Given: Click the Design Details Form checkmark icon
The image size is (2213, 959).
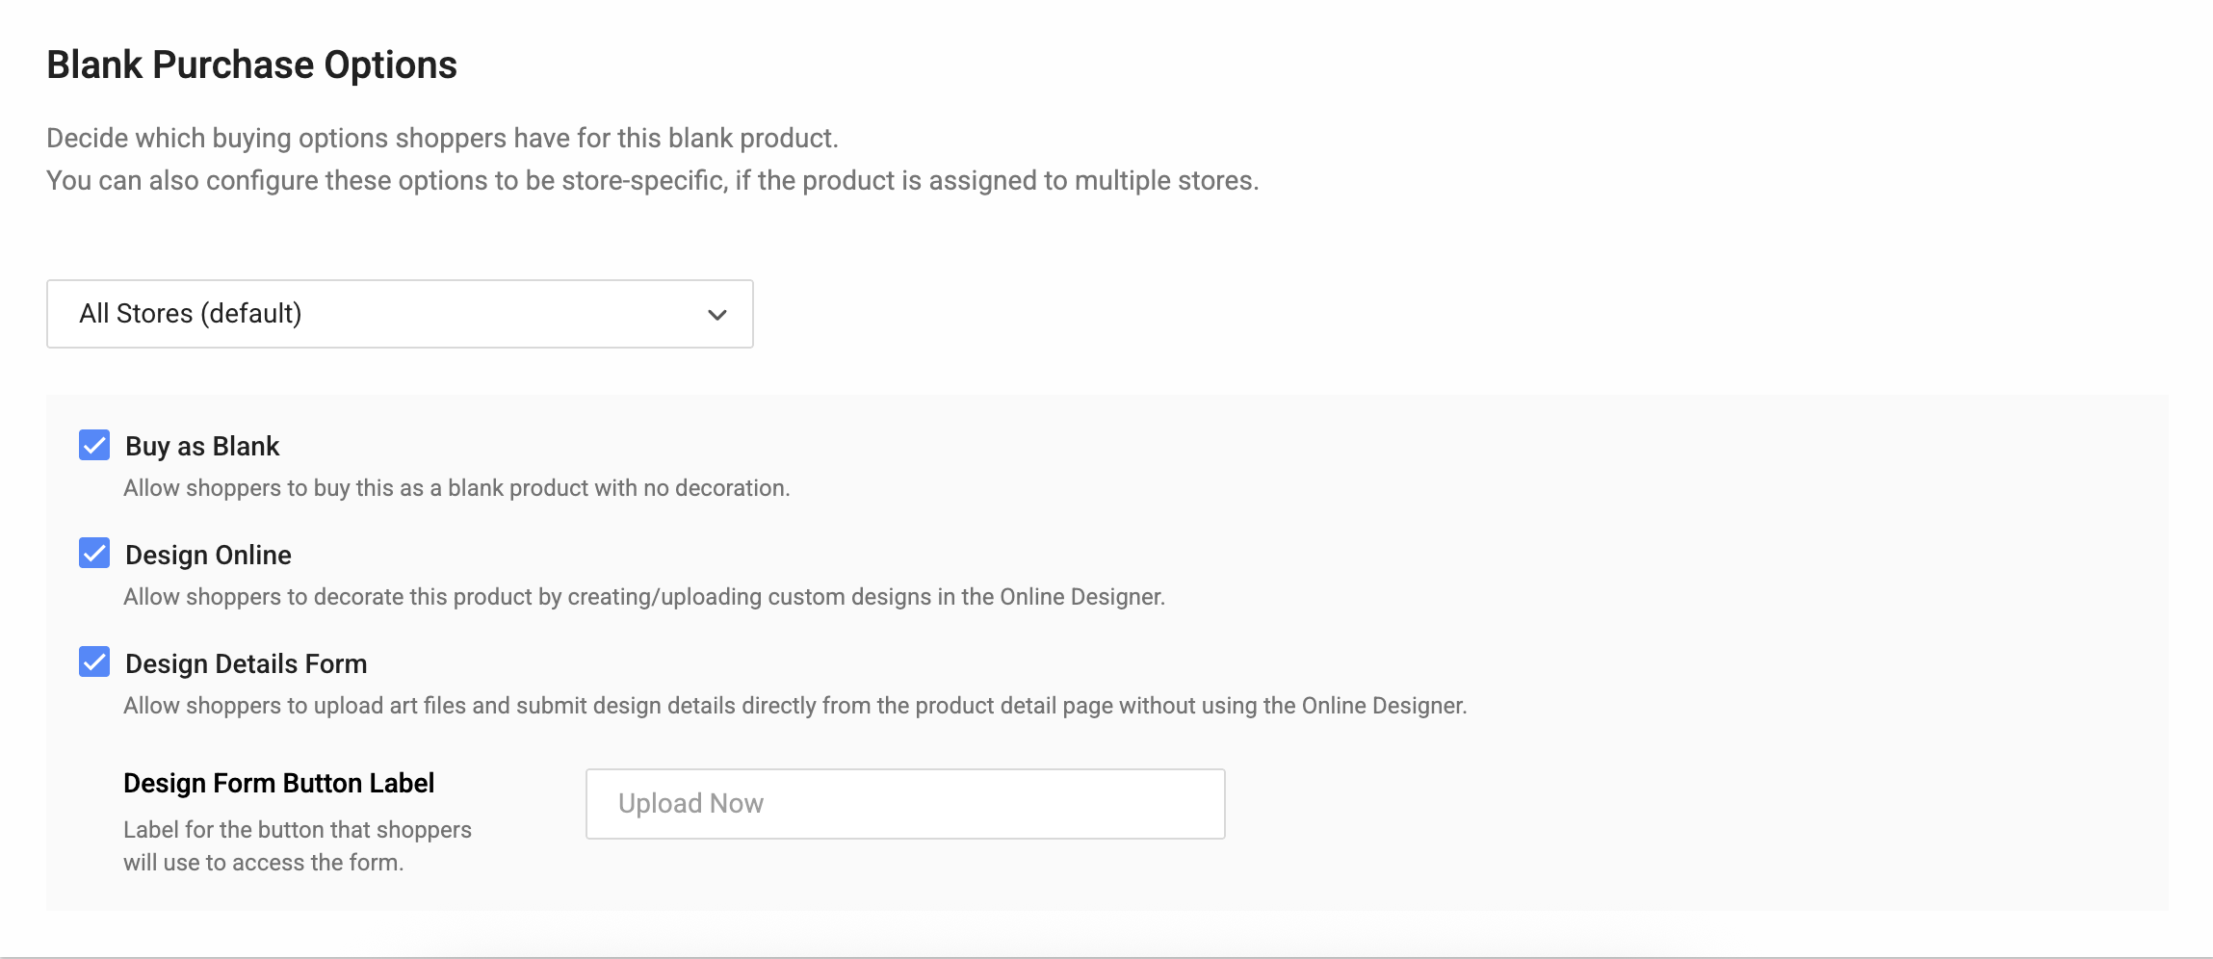Looking at the screenshot, I should point(93,663).
